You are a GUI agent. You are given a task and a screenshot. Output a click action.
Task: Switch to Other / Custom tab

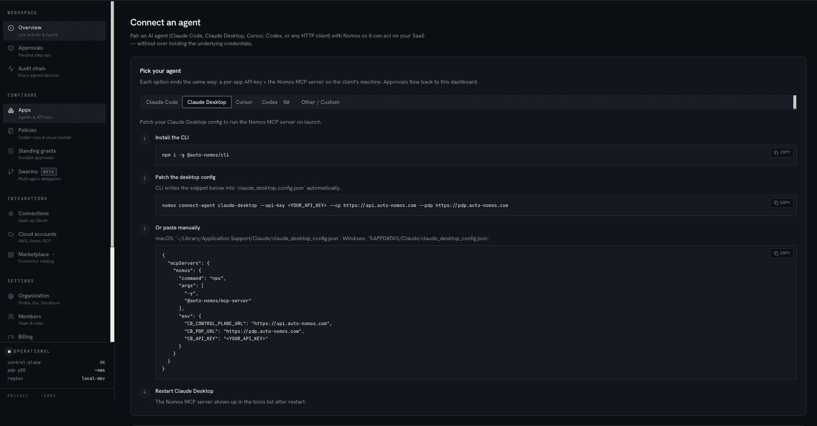pos(320,102)
